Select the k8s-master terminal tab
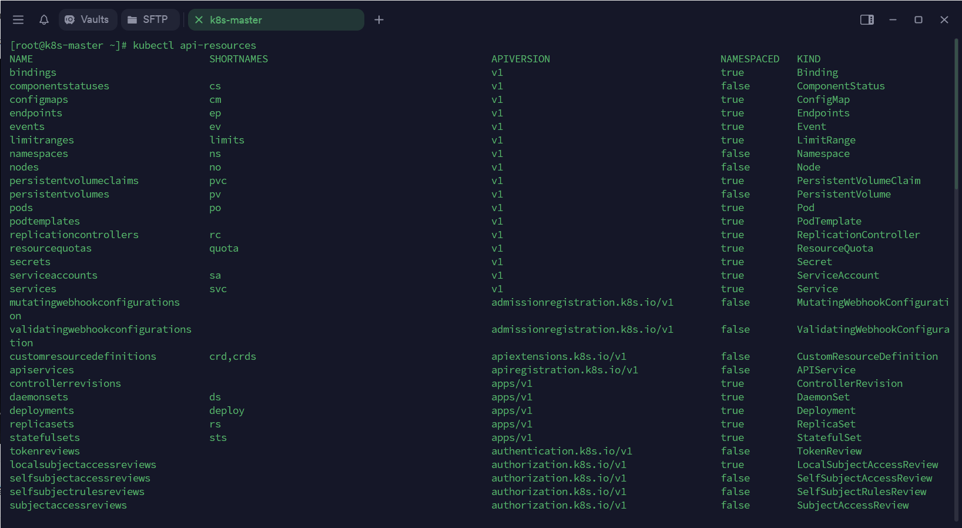 [x=276, y=20]
